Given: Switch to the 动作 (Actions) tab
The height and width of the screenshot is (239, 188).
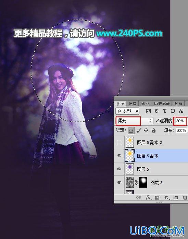Looking at the screenshot, I should pos(178,104).
